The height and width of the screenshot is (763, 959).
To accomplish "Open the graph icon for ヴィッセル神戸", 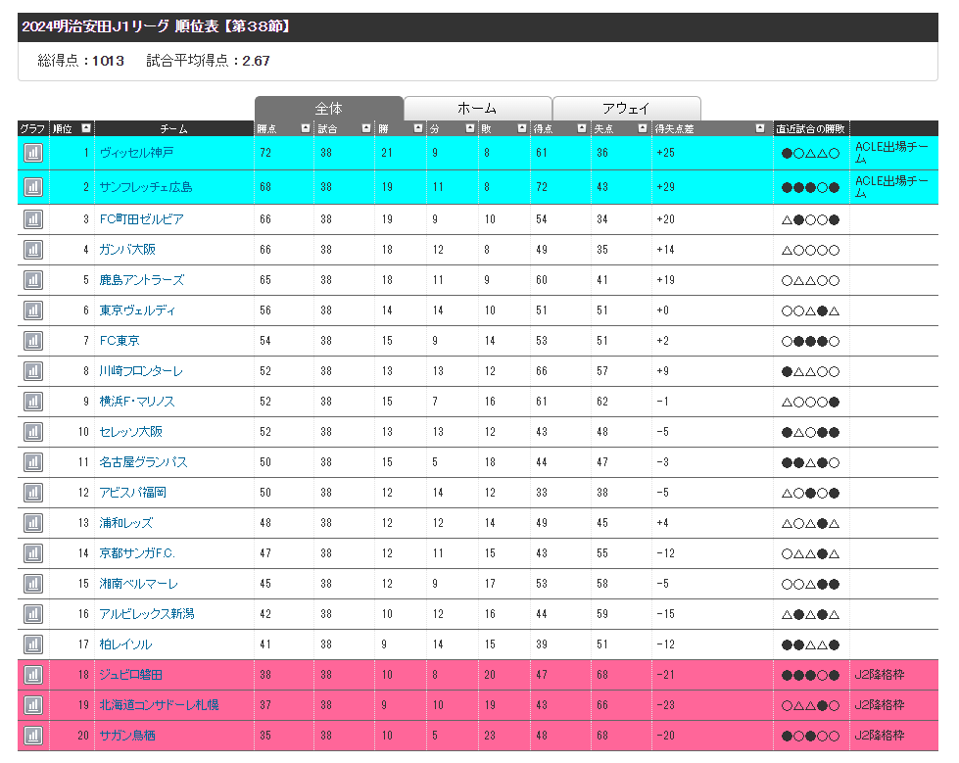I will (x=33, y=153).
